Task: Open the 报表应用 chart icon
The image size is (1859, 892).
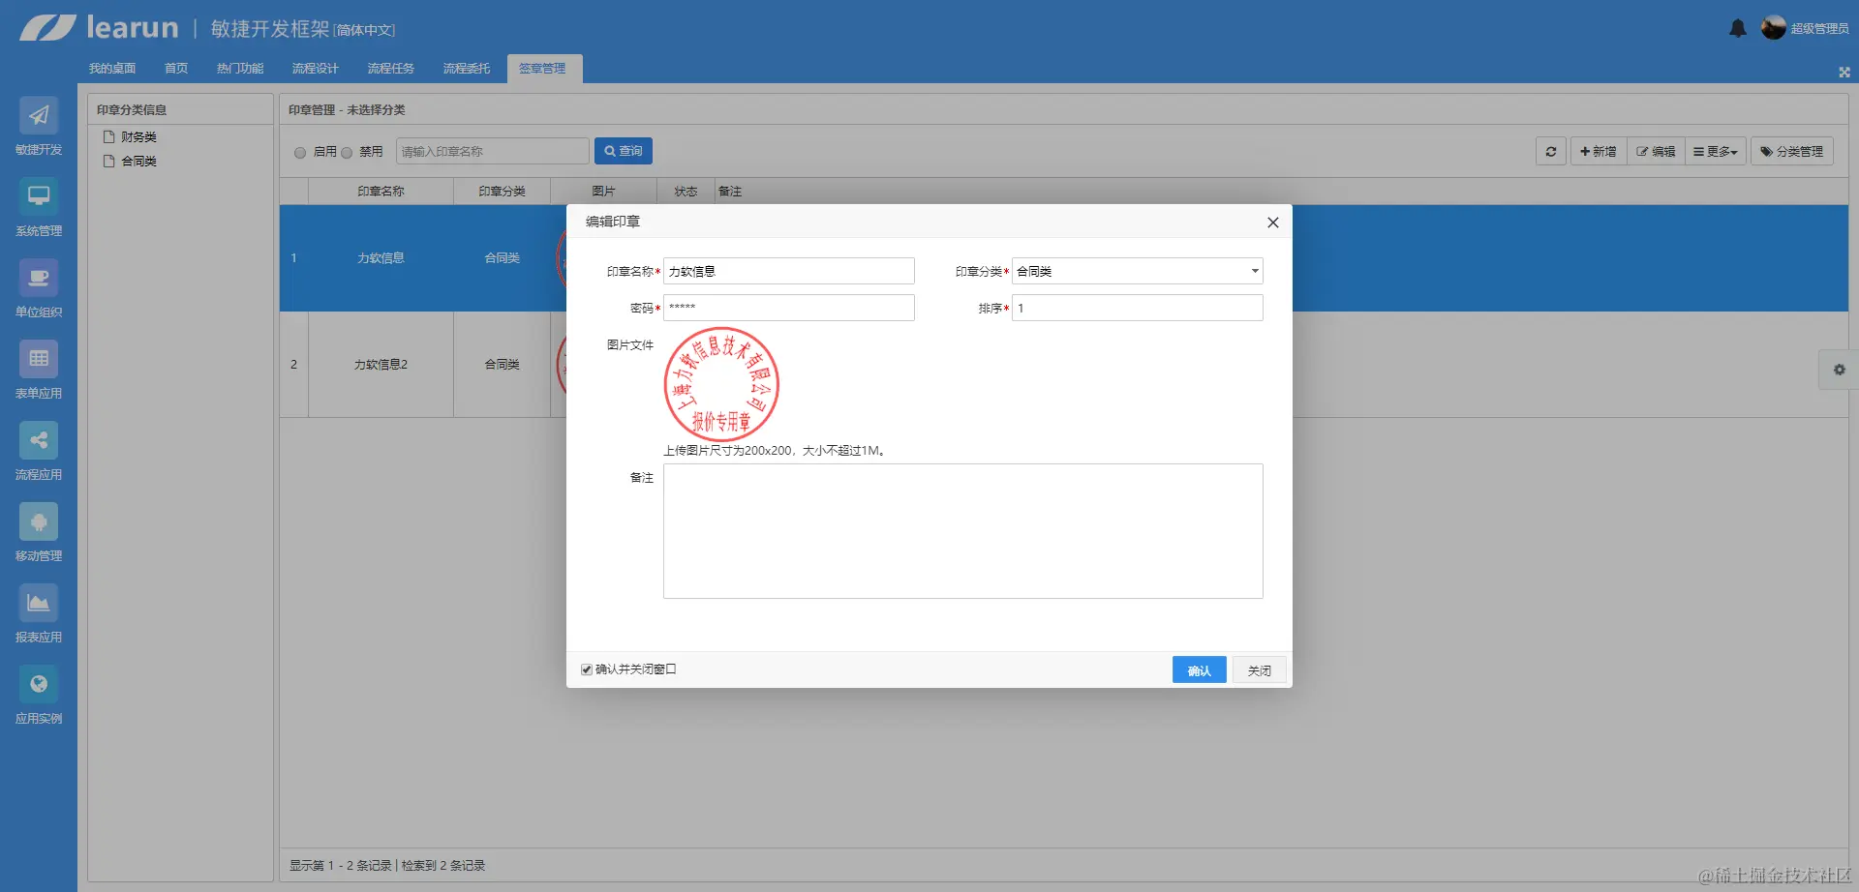Action: click(39, 603)
